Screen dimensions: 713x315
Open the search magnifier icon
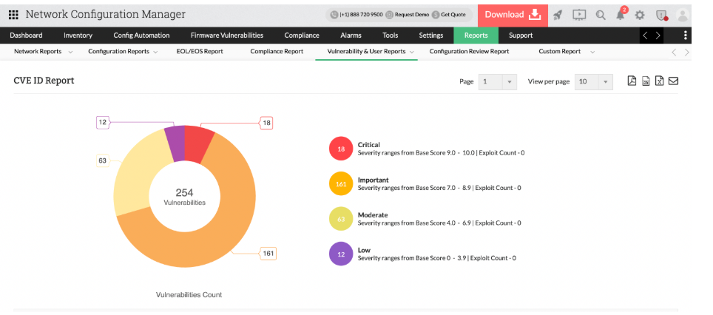click(x=601, y=15)
